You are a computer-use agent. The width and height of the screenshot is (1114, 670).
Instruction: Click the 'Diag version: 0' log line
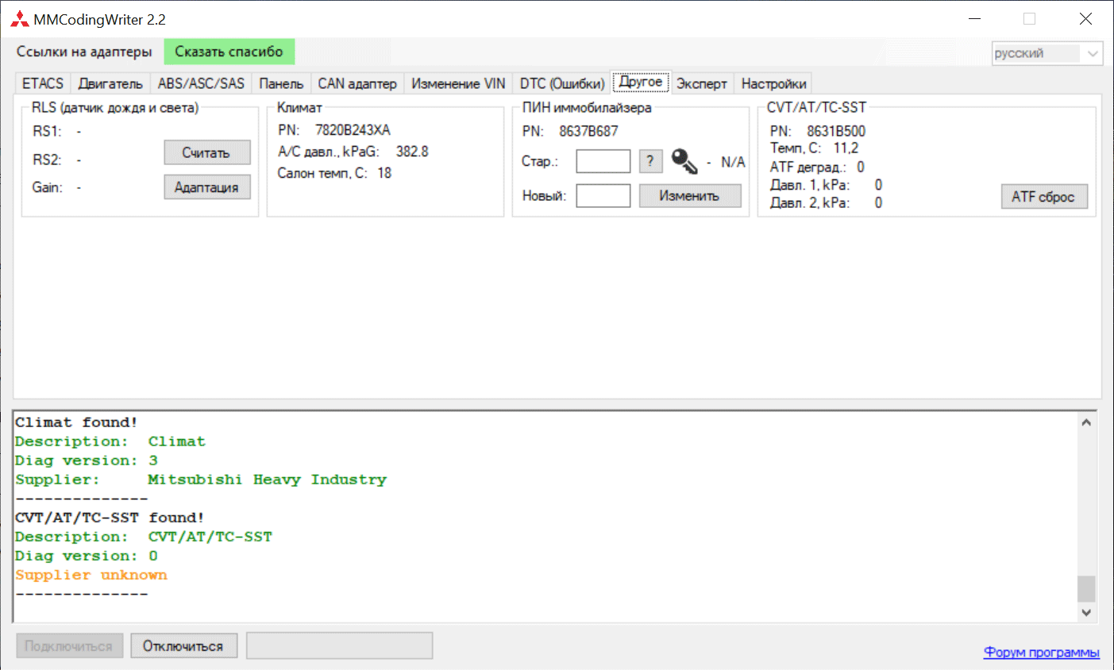(x=87, y=556)
